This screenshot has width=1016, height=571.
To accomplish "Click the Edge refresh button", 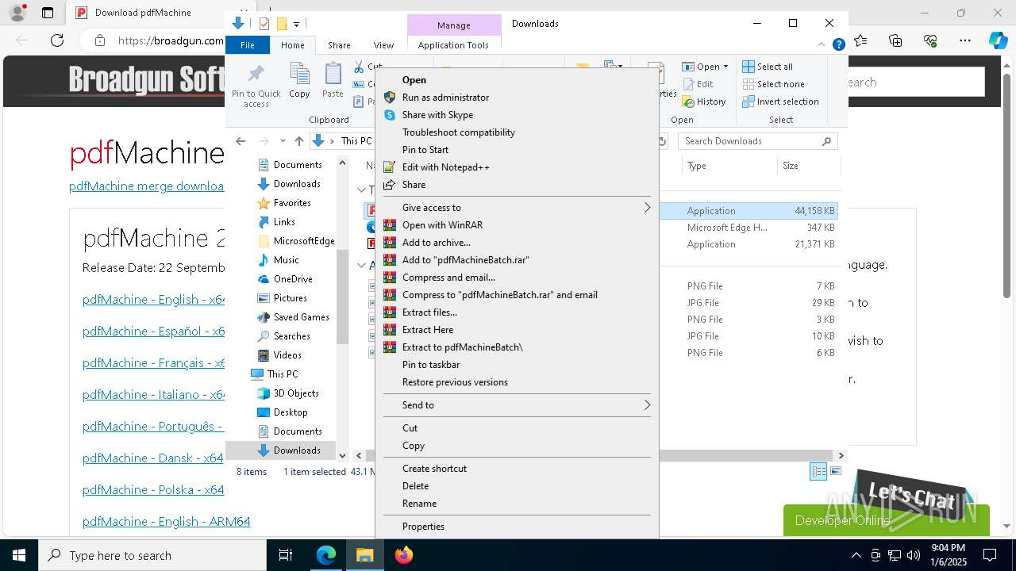I will click(x=57, y=40).
